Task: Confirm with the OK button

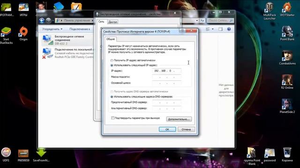Action: (x=167, y=129)
